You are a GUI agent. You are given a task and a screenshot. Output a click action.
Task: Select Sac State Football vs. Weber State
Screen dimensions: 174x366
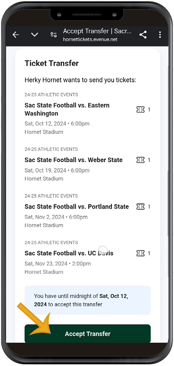coord(74,160)
